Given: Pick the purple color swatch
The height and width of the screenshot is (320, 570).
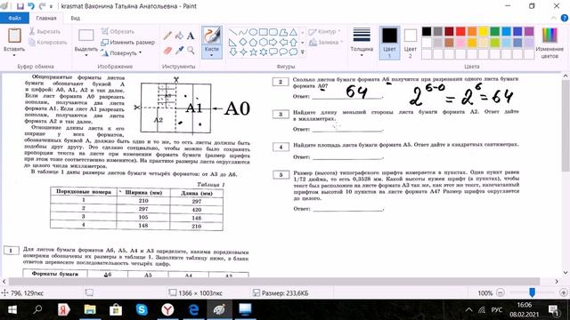Looking at the screenshot, I should pyautogui.click(x=529, y=32).
